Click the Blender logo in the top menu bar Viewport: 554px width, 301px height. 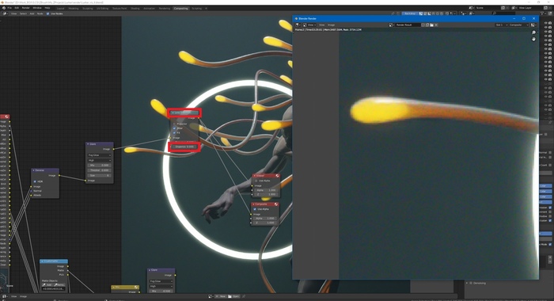(4, 8)
